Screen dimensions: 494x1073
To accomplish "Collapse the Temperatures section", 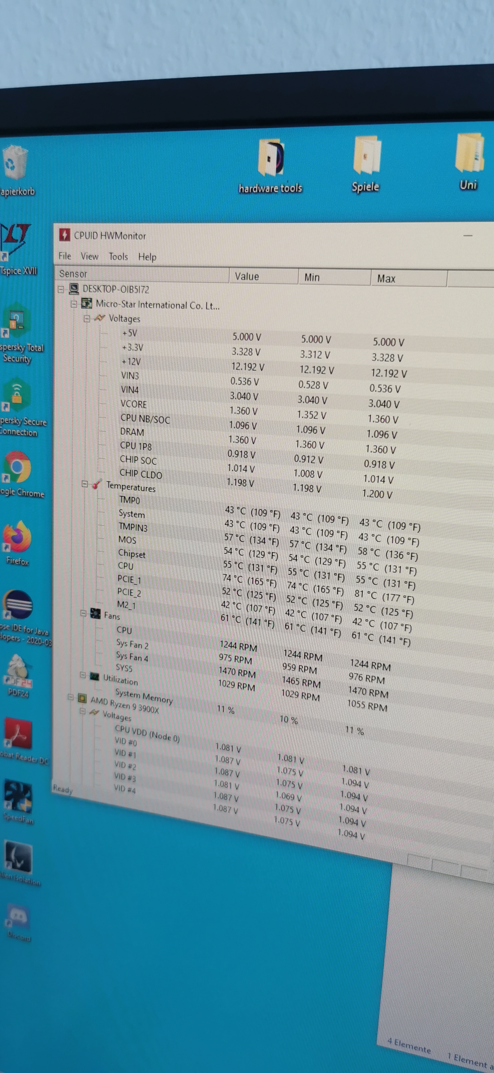I will coord(85,484).
